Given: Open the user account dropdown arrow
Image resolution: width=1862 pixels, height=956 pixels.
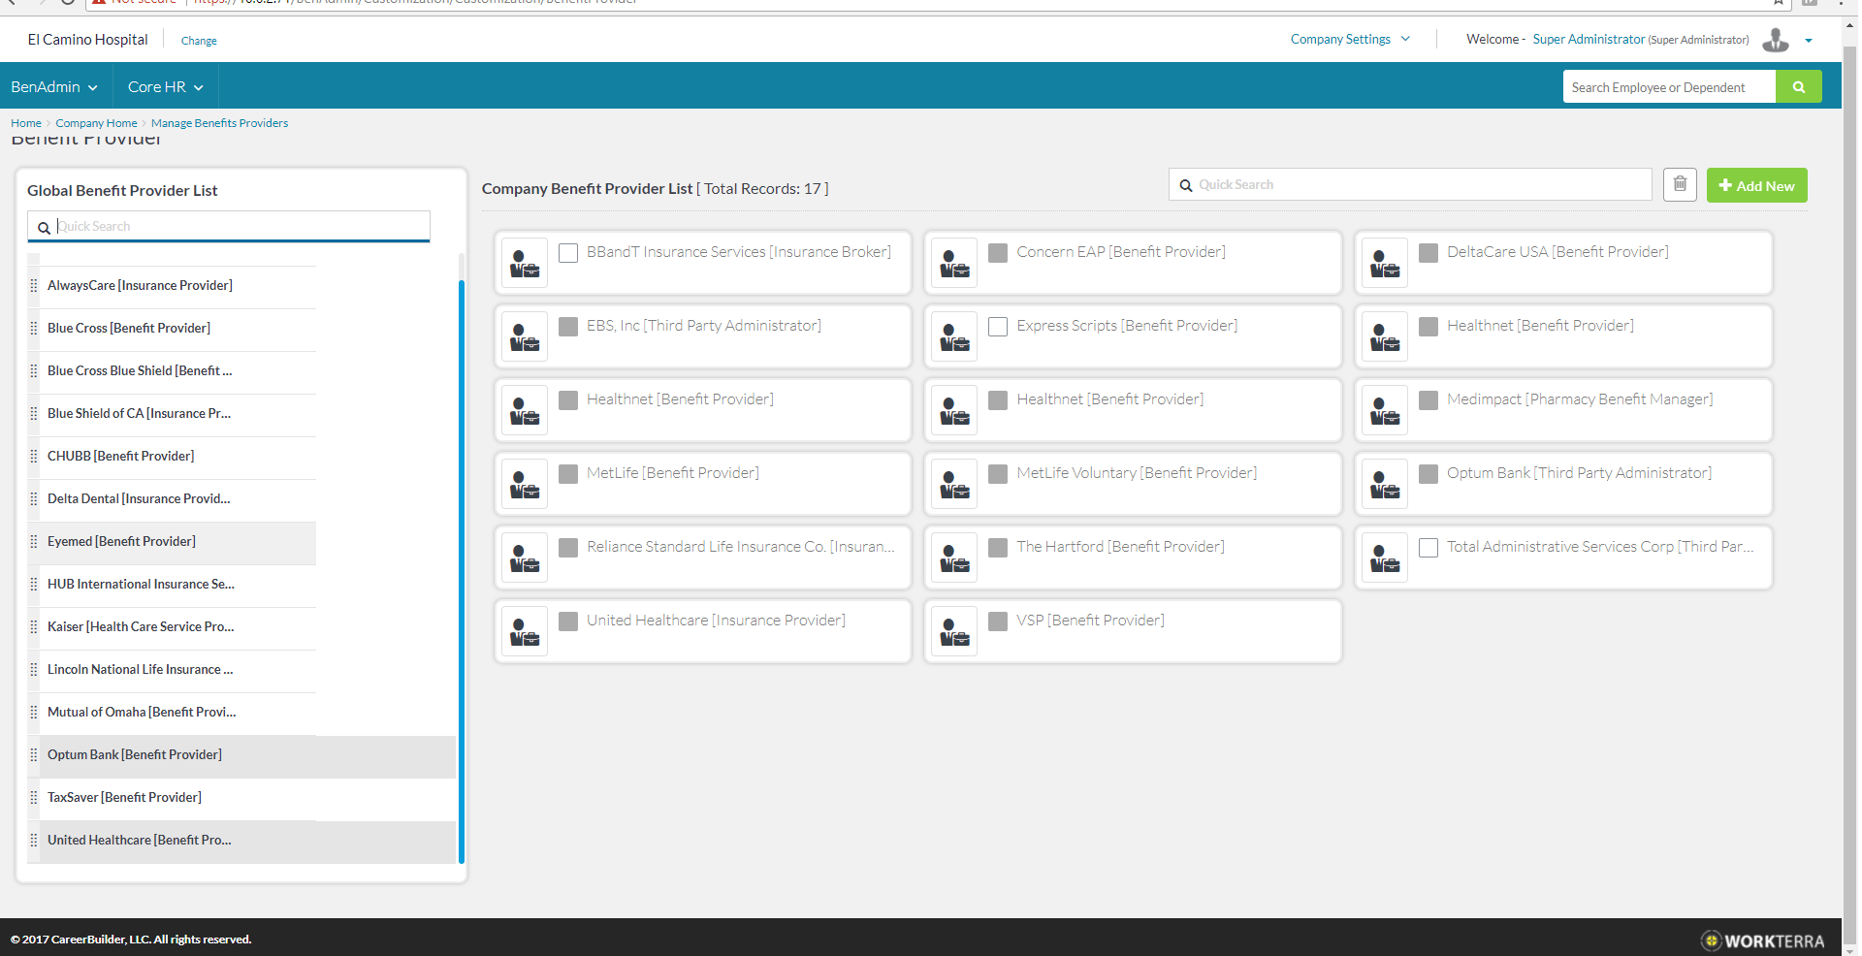Looking at the screenshot, I should pos(1809,41).
